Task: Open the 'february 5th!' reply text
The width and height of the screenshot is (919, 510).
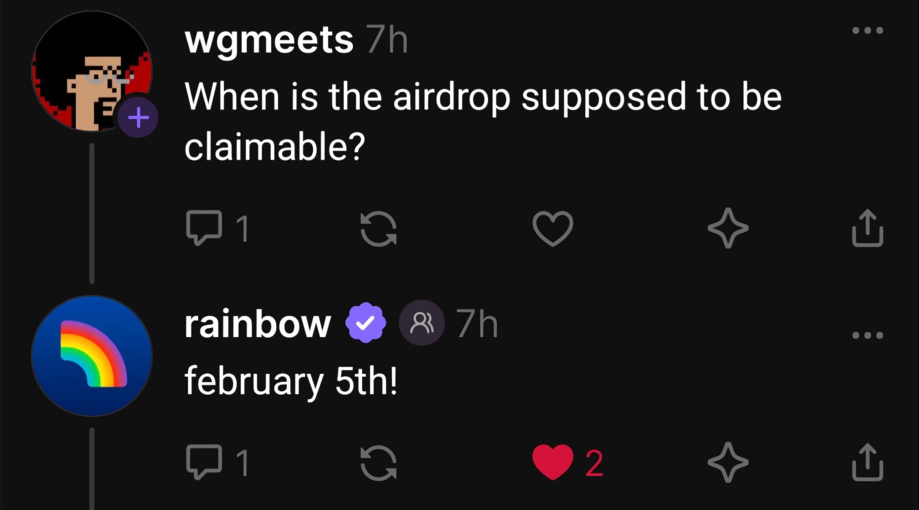Action: tap(290, 381)
